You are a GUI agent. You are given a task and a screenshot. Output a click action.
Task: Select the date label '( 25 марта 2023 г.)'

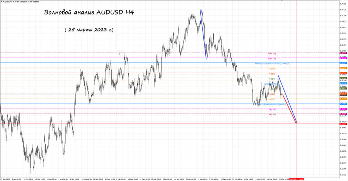tap(89, 29)
